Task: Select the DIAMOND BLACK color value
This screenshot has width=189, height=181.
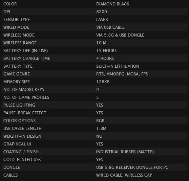Action: (x=113, y=4)
